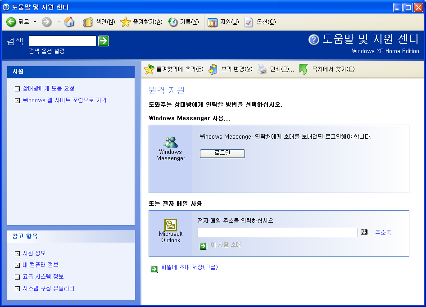Select 목차에서 찾기(C) label
The width and height of the screenshot is (426, 307).
point(333,69)
